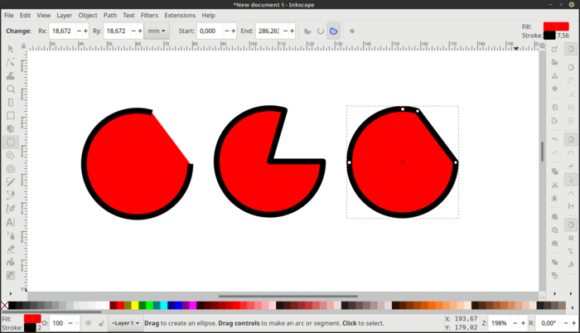Make the shape a whole ellipse

pos(352,31)
